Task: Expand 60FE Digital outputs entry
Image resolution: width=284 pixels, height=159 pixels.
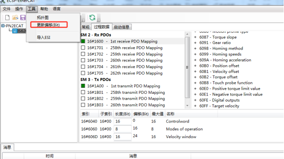Action: [195, 100]
